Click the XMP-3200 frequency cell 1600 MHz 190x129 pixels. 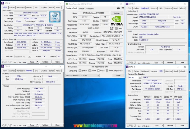178,99
